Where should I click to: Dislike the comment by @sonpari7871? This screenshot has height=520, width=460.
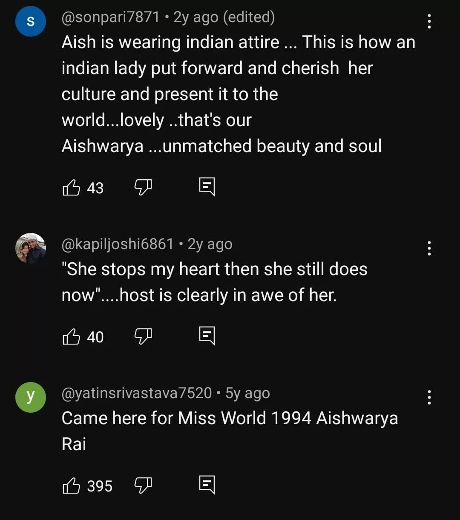pyautogui.click(x=143, y=187)
